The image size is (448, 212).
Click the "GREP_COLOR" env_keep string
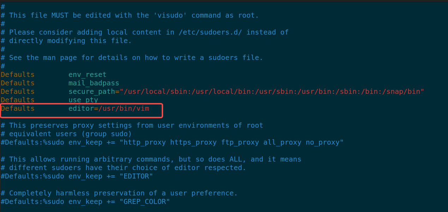[x=144, y=202]
